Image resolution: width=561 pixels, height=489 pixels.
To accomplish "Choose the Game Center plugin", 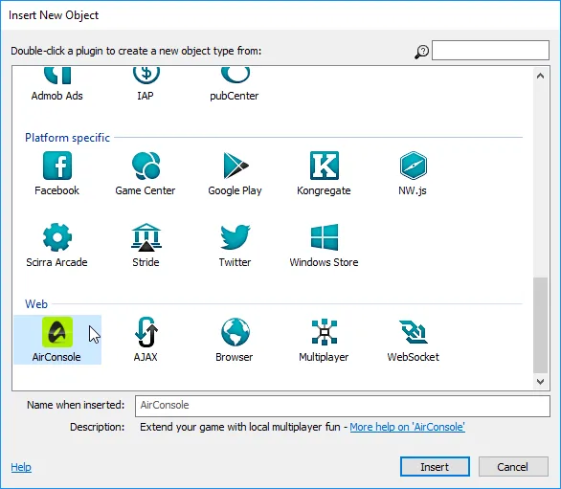I will 146,174.
